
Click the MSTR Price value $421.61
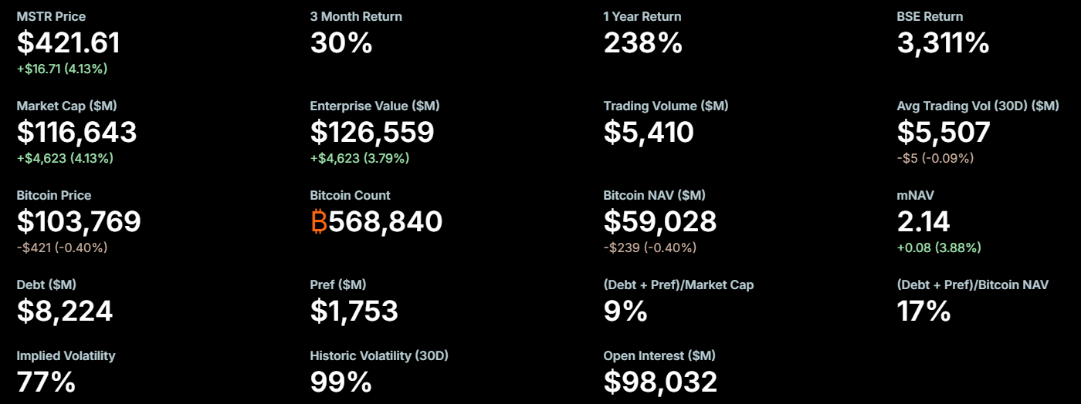point(69,43)
